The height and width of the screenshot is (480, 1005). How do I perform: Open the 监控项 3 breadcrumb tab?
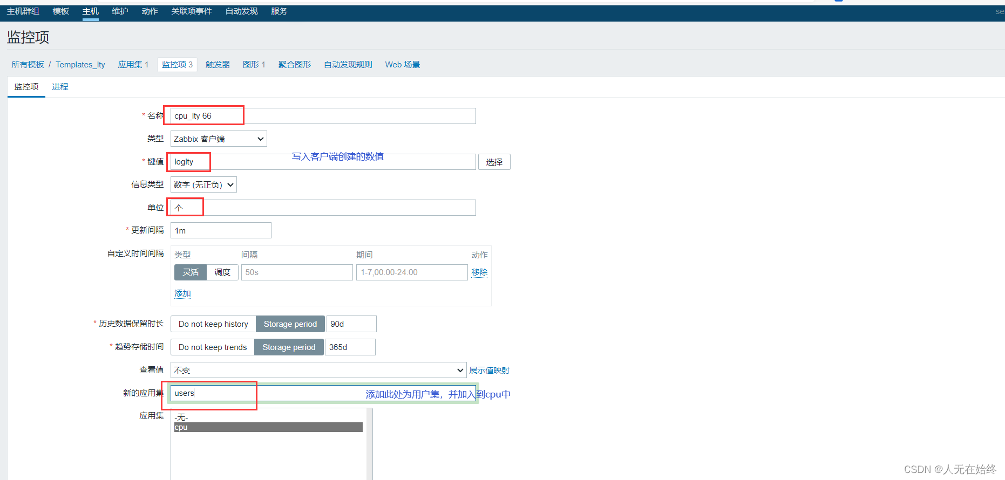[x=177, y=65]
